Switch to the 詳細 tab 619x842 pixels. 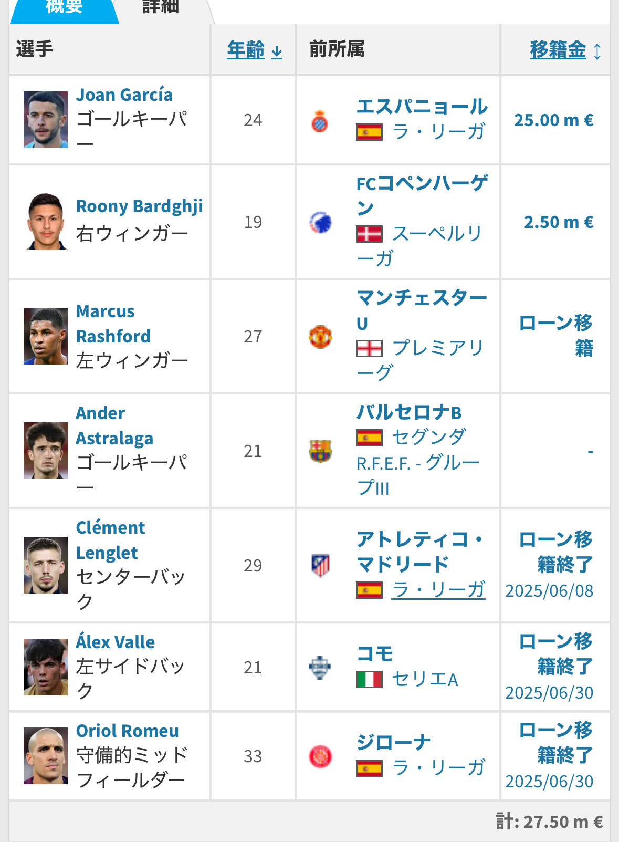pos(161,7)
